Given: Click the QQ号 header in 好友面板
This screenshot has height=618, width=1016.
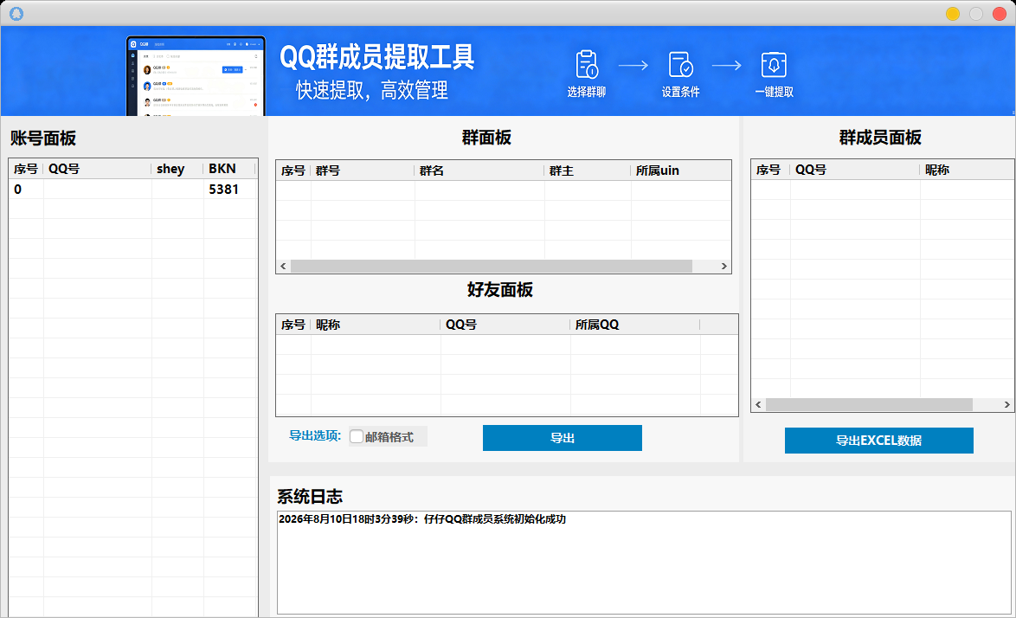Looking at the screenshot, I should click(505, 325).
